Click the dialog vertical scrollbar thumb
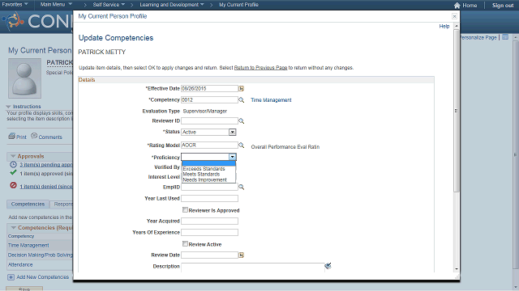This screenshot has height=291, width=519. point(457,111)
